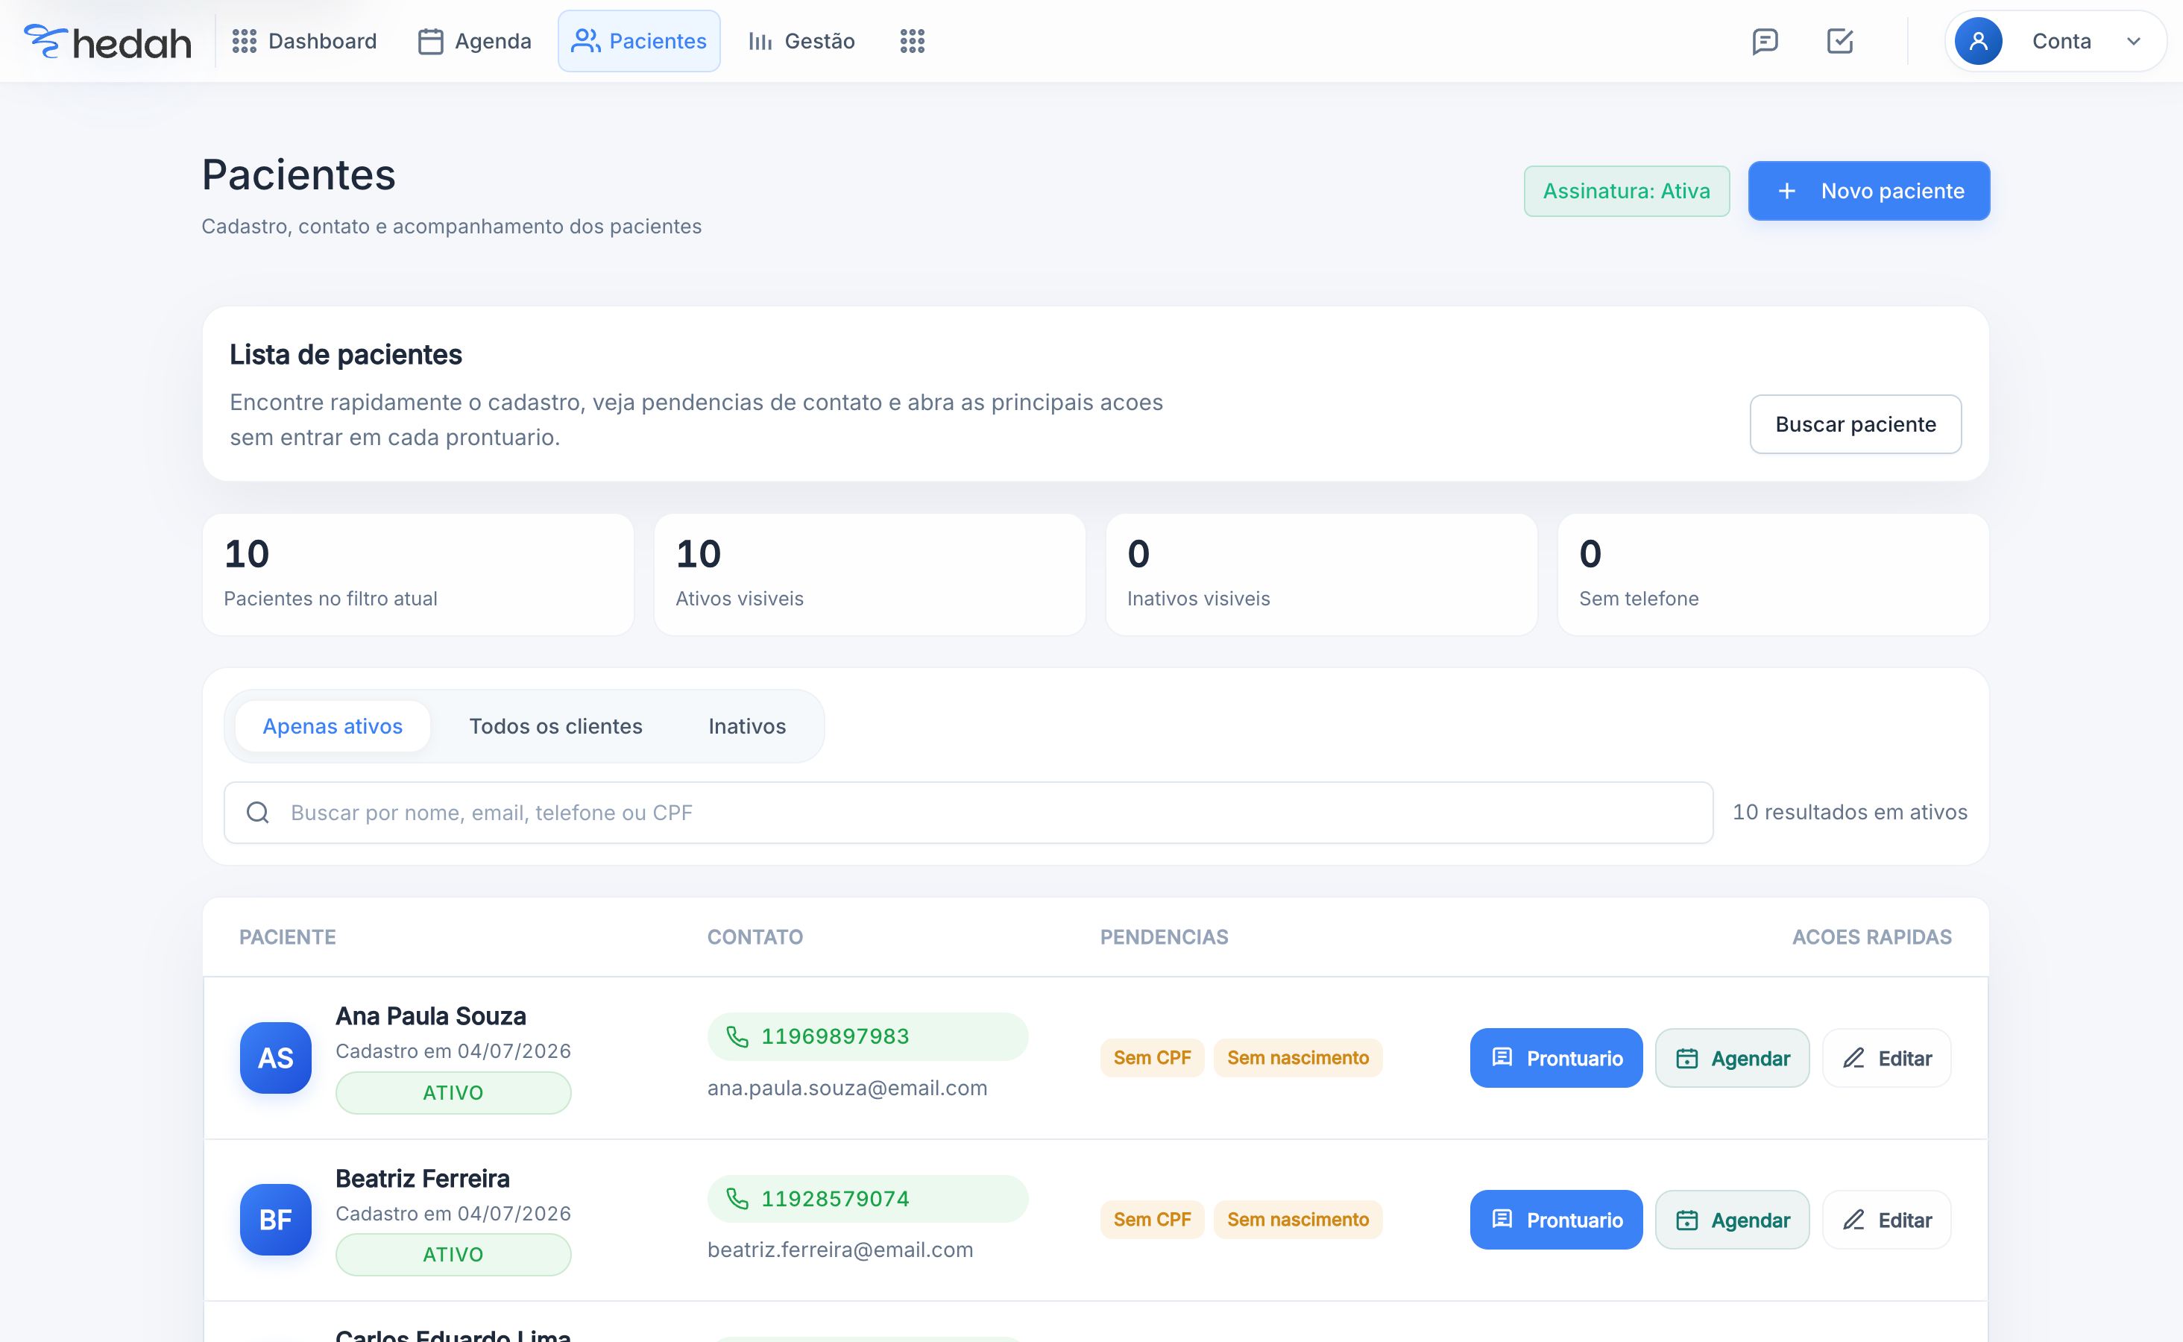Click the AS avatar for Ana Paula Souza
The height and width of the screenshot is (1342, 2183).
click(x=275, y=1058)
